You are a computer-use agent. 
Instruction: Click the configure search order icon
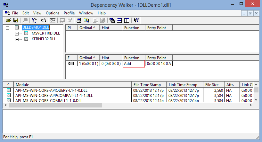(86, 20)
